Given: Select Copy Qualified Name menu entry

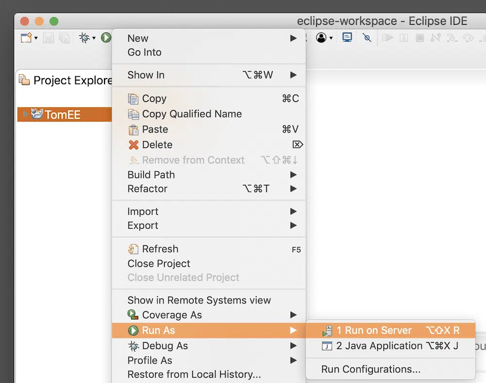Looking at the screenshot, I should 191,114.
